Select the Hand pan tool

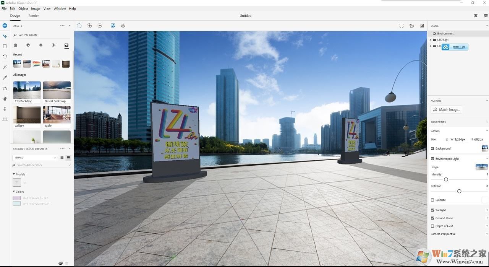point(5,99)
